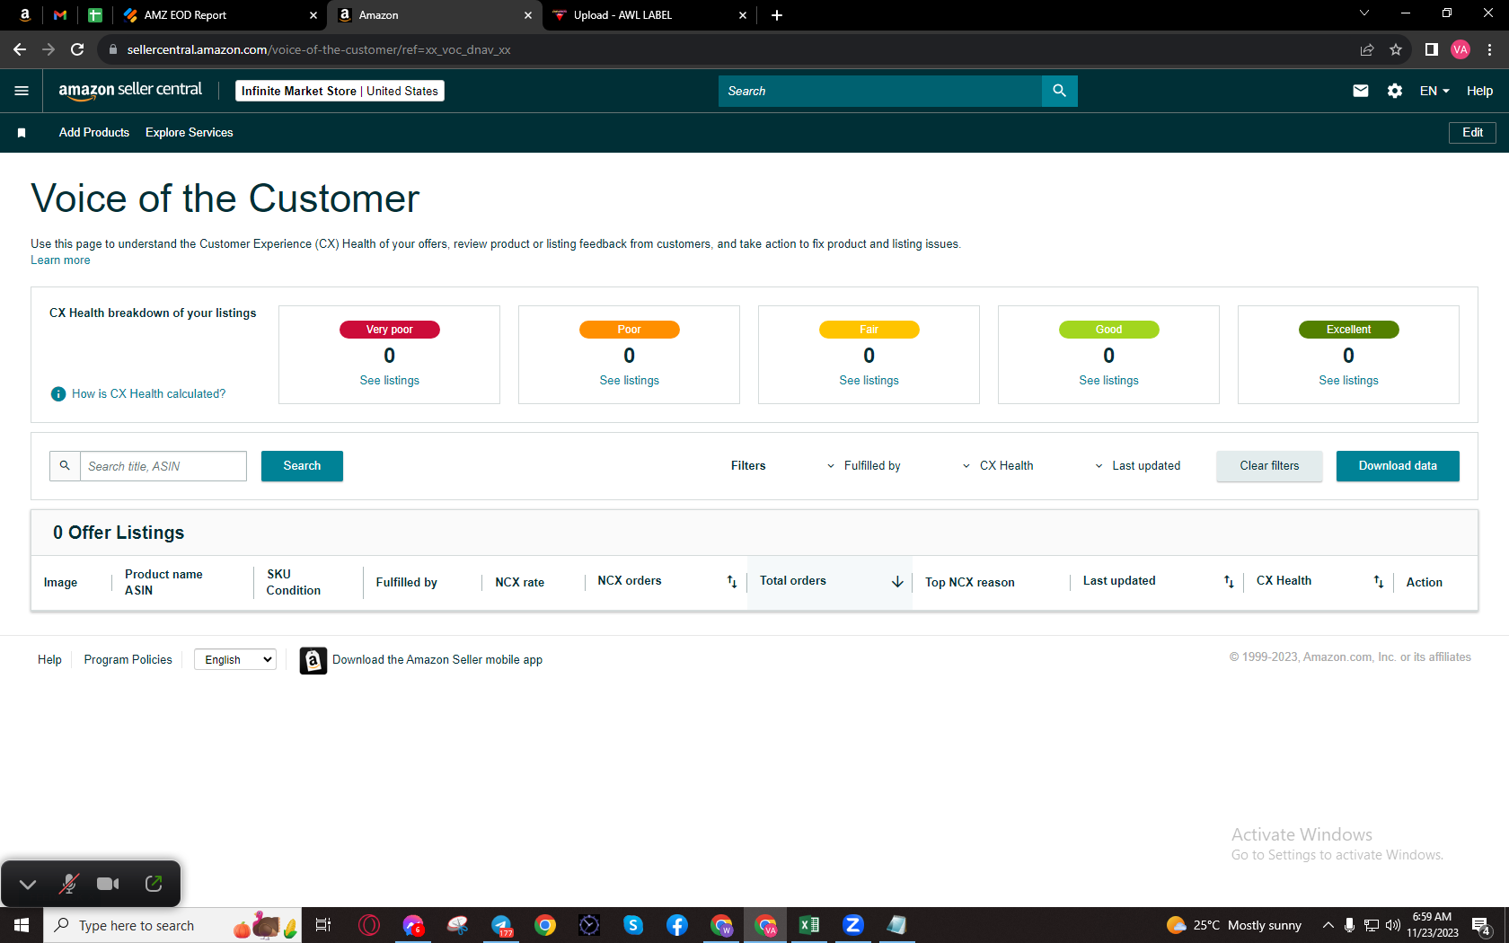Open the messages envelope icon
The image size is (1509, 943).
click(1361, 91)
